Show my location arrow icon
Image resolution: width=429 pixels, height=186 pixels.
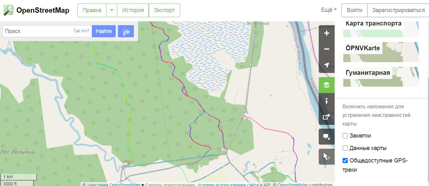point(326,65)
